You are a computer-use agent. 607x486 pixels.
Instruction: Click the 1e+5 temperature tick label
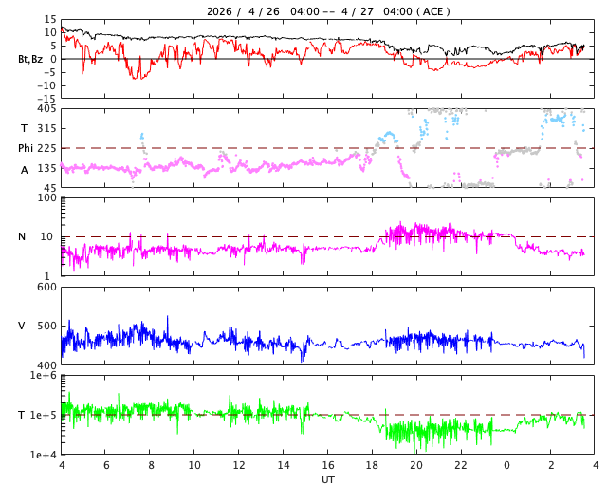(x=44, y=415)
